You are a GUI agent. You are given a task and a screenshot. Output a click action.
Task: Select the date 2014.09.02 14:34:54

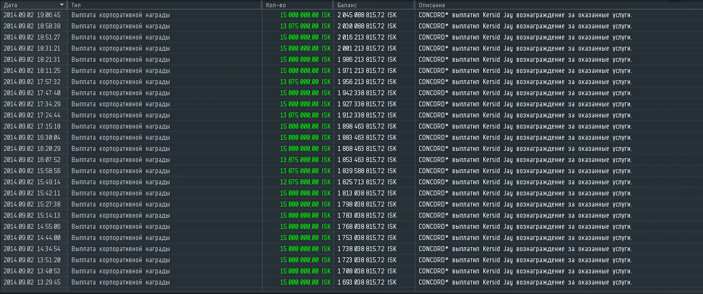pyautogui.click(x=32, y=249)
